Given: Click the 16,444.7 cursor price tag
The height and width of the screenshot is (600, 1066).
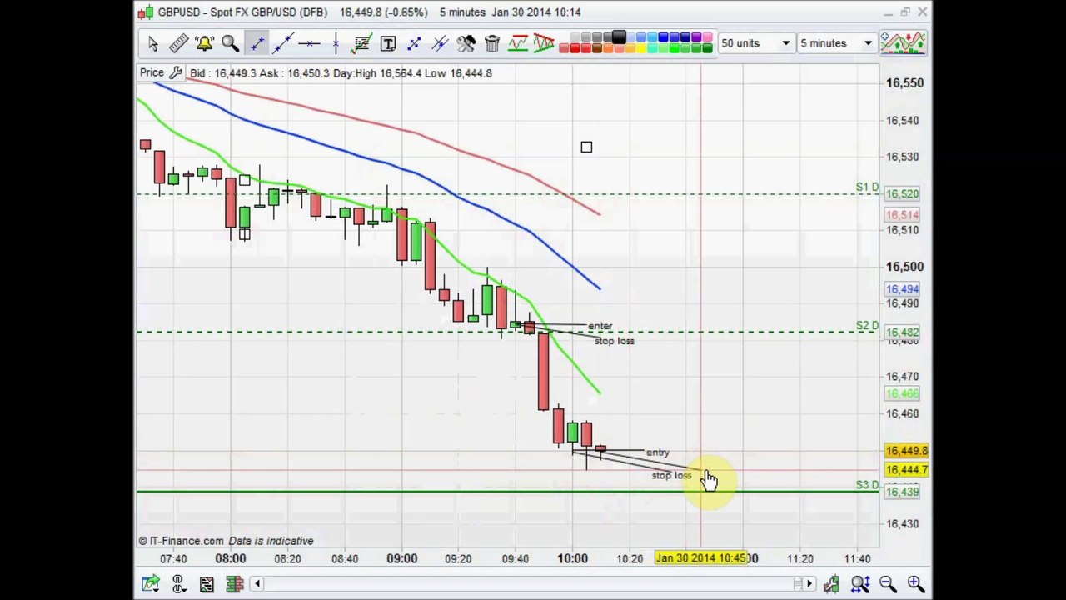Looking at the screenshot, I should click(x=906, y=470).
